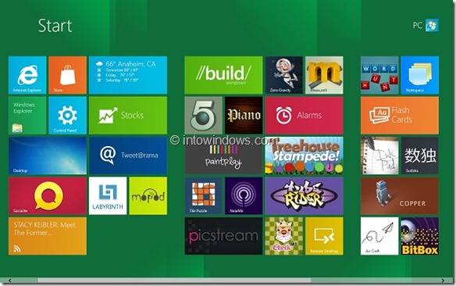Open the Copper robot game tile

(x=400, y=196)
